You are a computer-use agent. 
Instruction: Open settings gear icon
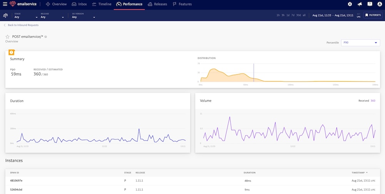[x=350, y=4]
